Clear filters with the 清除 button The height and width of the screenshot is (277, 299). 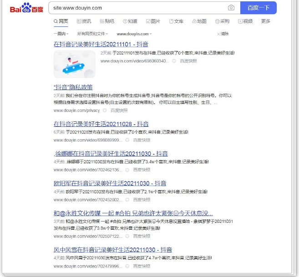coord(223,34)
